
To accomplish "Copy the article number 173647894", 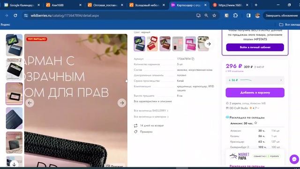I will pyautogui.click(x=193, y=59).
